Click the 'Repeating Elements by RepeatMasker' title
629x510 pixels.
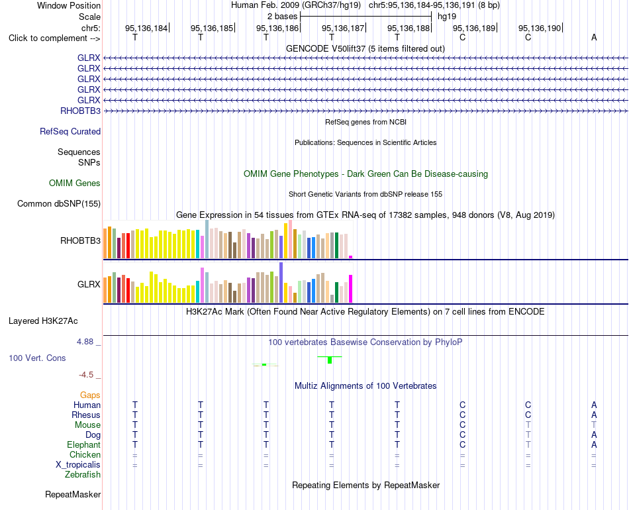click(365, 485)
